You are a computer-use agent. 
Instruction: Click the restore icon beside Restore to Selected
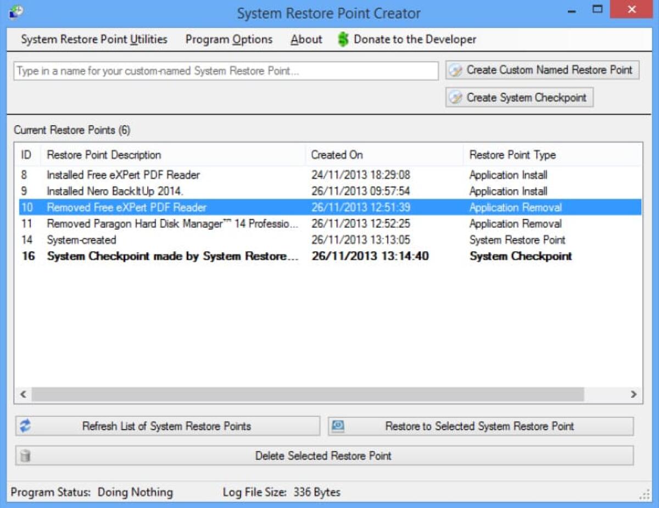click(339, 426)
